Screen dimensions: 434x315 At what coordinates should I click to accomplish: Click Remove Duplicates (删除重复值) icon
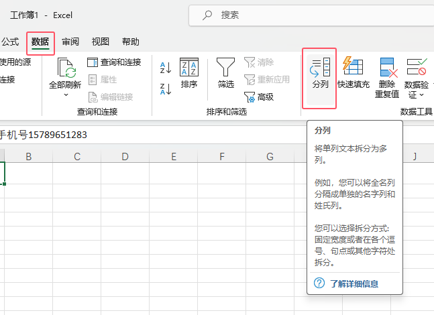(388, 67)
